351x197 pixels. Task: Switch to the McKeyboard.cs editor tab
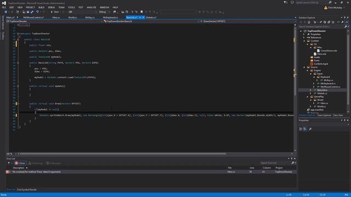click(110, 18)
